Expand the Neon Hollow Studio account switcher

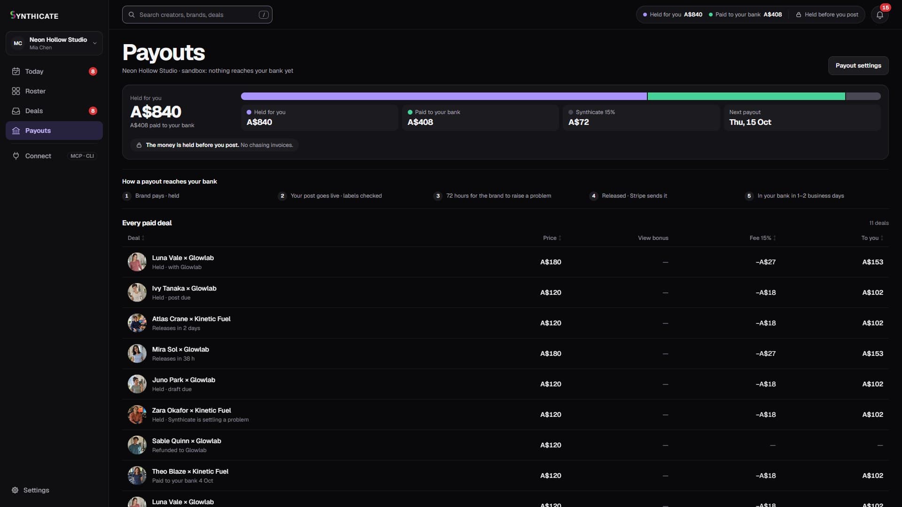pyautogui.click(x=54, y=43)
